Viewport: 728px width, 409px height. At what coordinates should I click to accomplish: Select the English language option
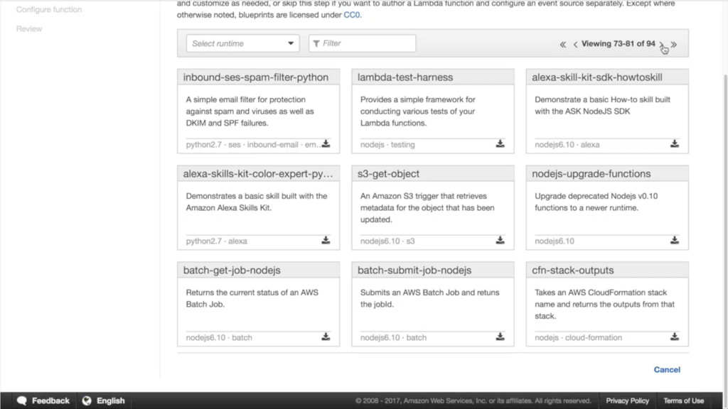110,400
